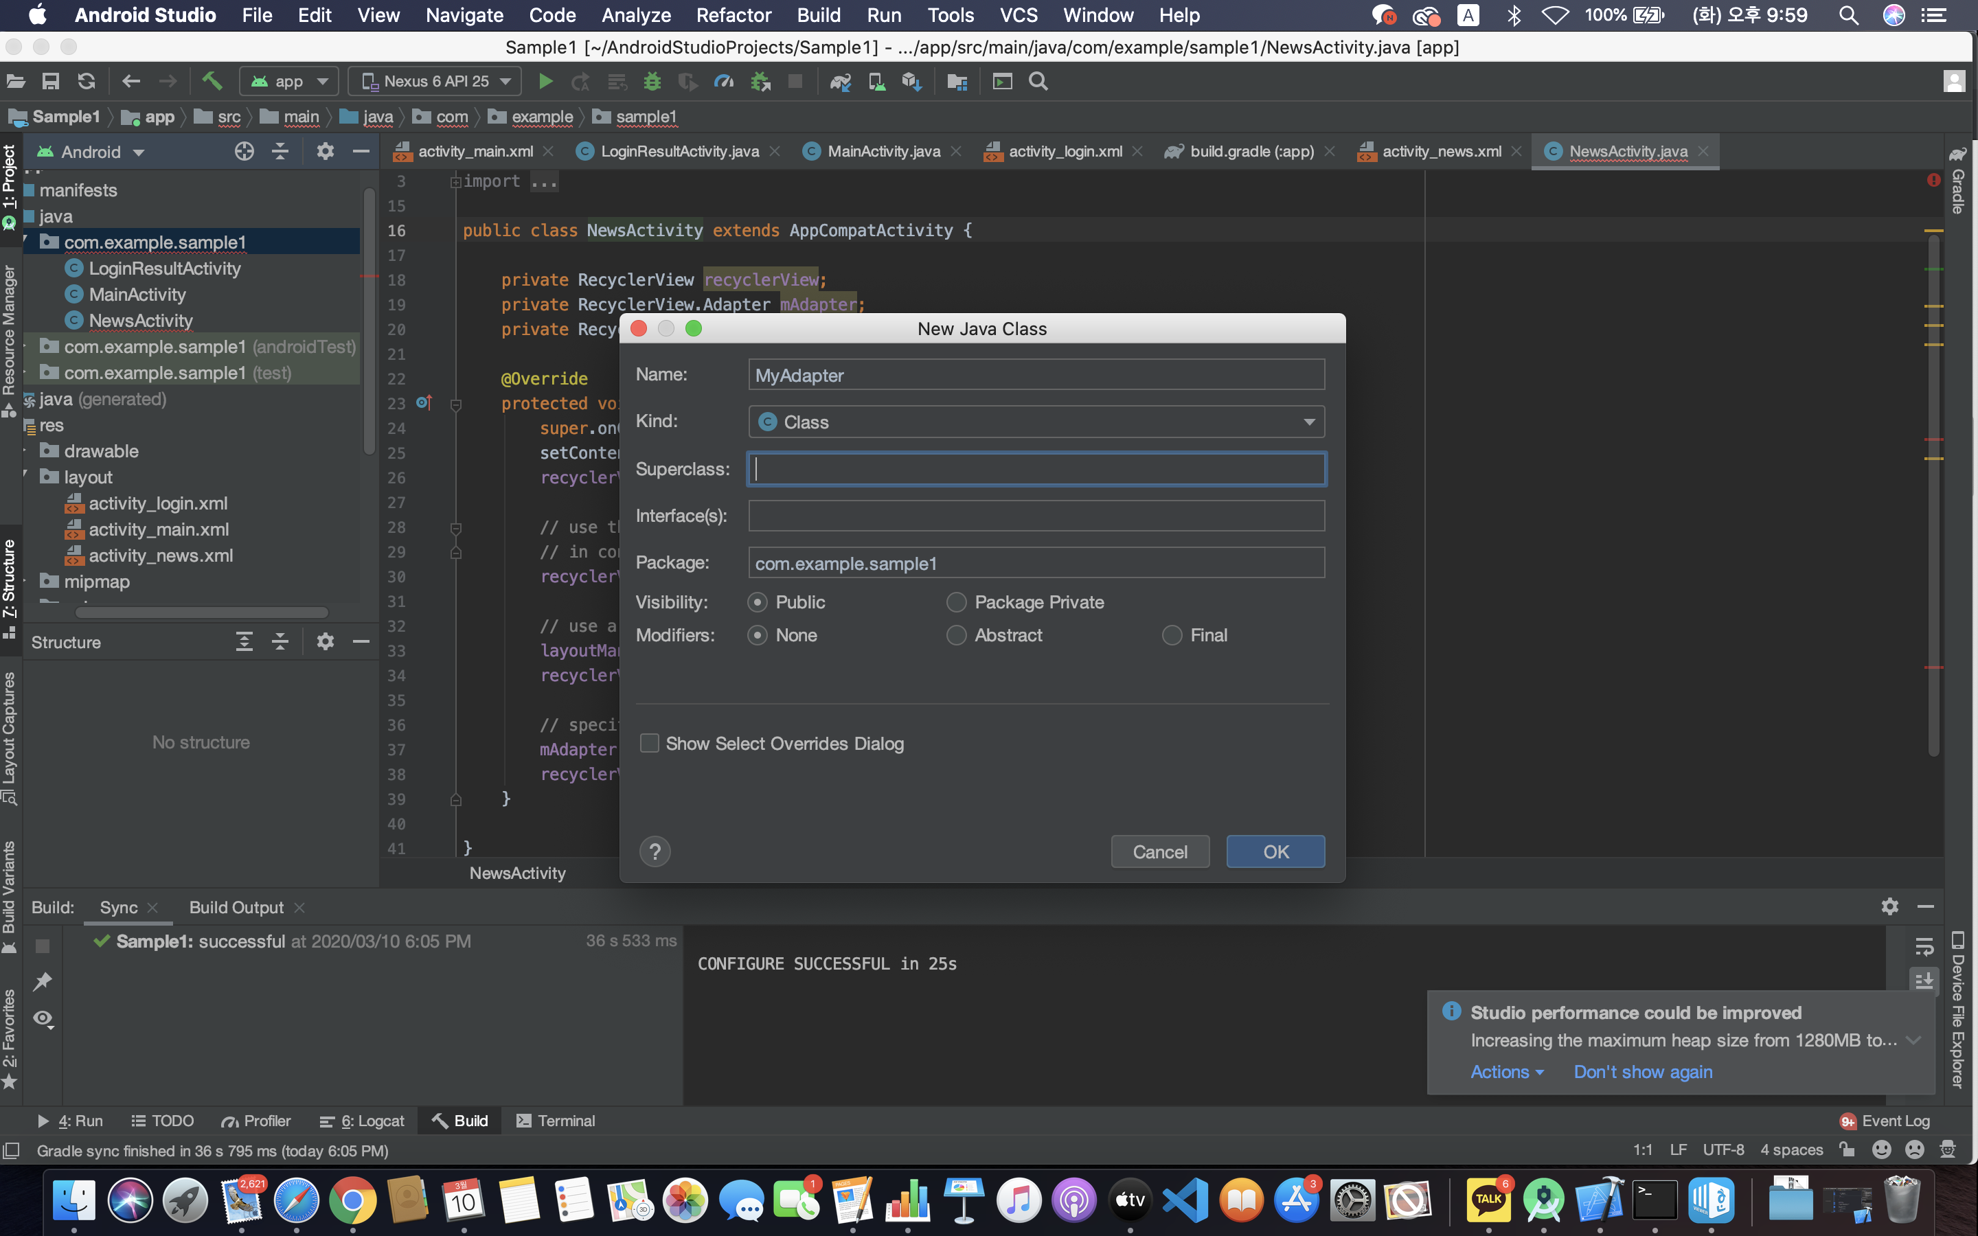Click the Don't show again link

[1642, 1072]
